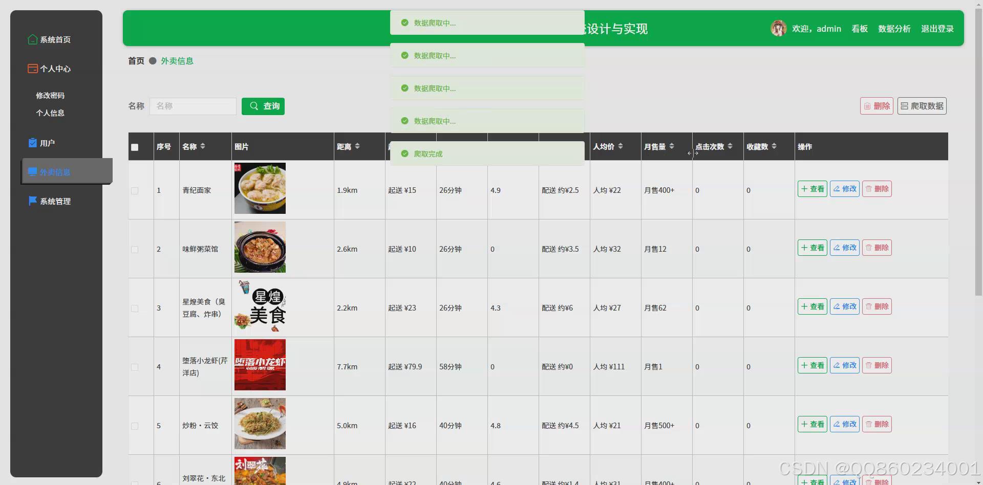
Task: Click the monitor icon beside 外卖信息
Action: coord(33,172)
